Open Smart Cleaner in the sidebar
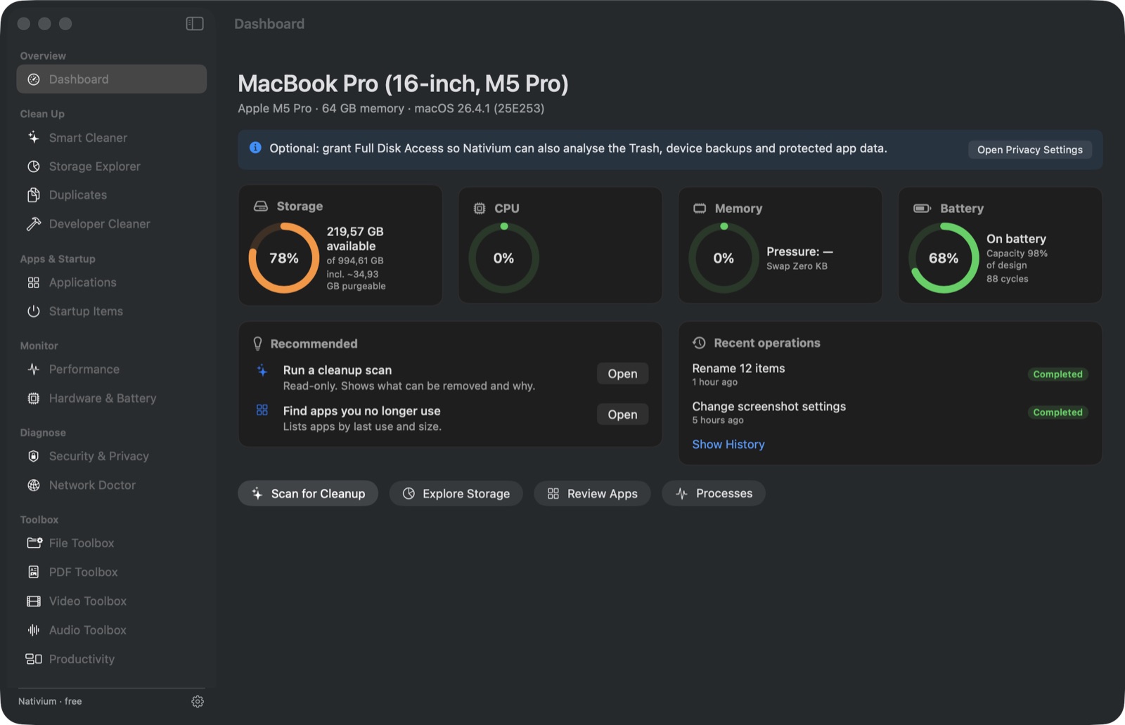Image resolution: width=1125 pixels, height=725 pixels. [x=111, y=138]
